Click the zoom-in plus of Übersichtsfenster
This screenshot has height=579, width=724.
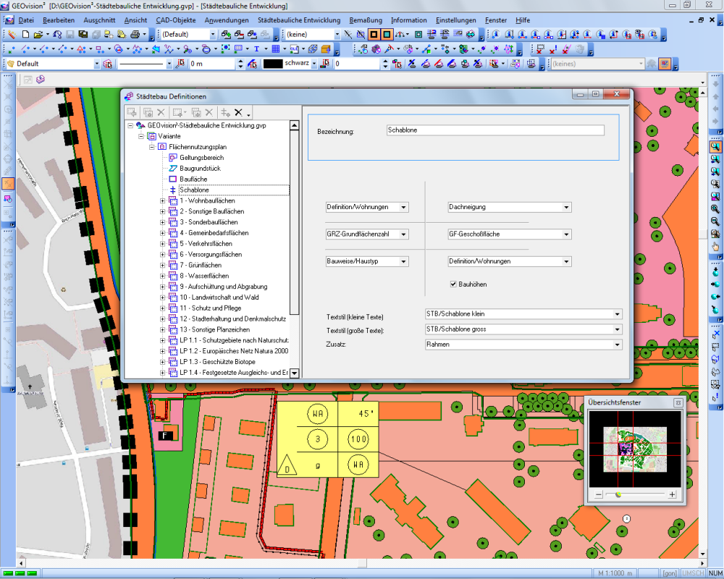tap(672, 494)
